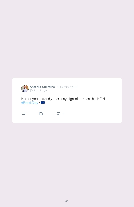Screen dimensions: 134x207
Task: Open the #BrexitDay hashtag
Action: click(30, 103)
